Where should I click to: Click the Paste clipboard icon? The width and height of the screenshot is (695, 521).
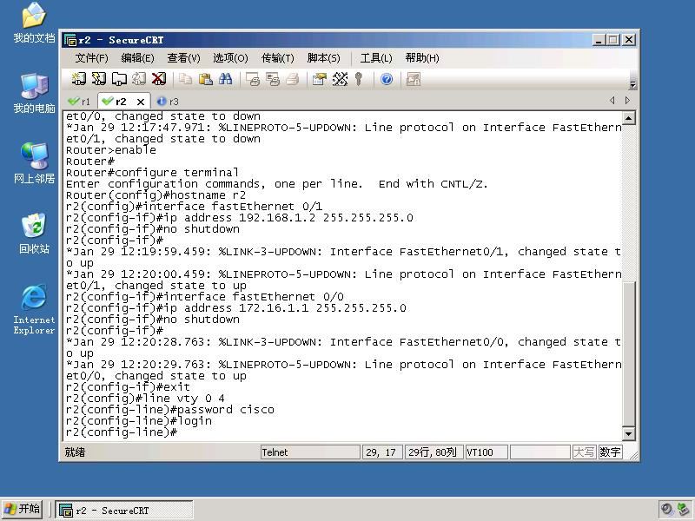click(205, 79)
